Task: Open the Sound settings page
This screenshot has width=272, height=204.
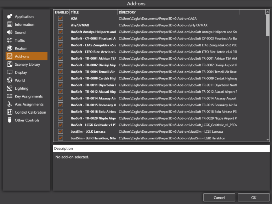Action: [x=20, y=32]
